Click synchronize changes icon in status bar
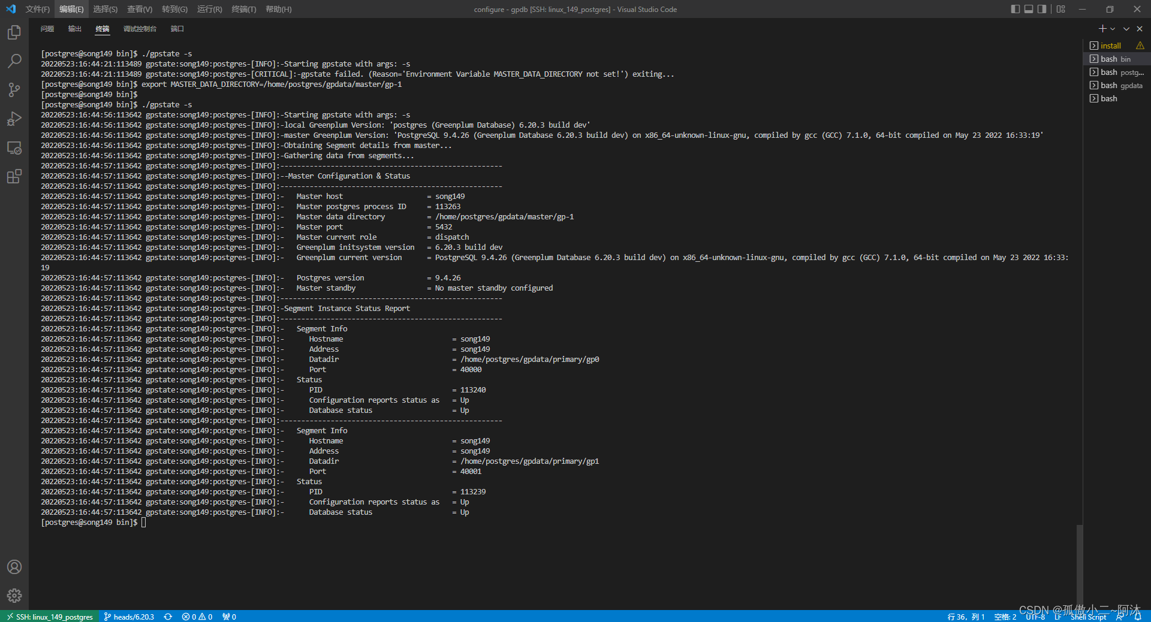This screenshot has width=1151, height=622. point(168,617)
